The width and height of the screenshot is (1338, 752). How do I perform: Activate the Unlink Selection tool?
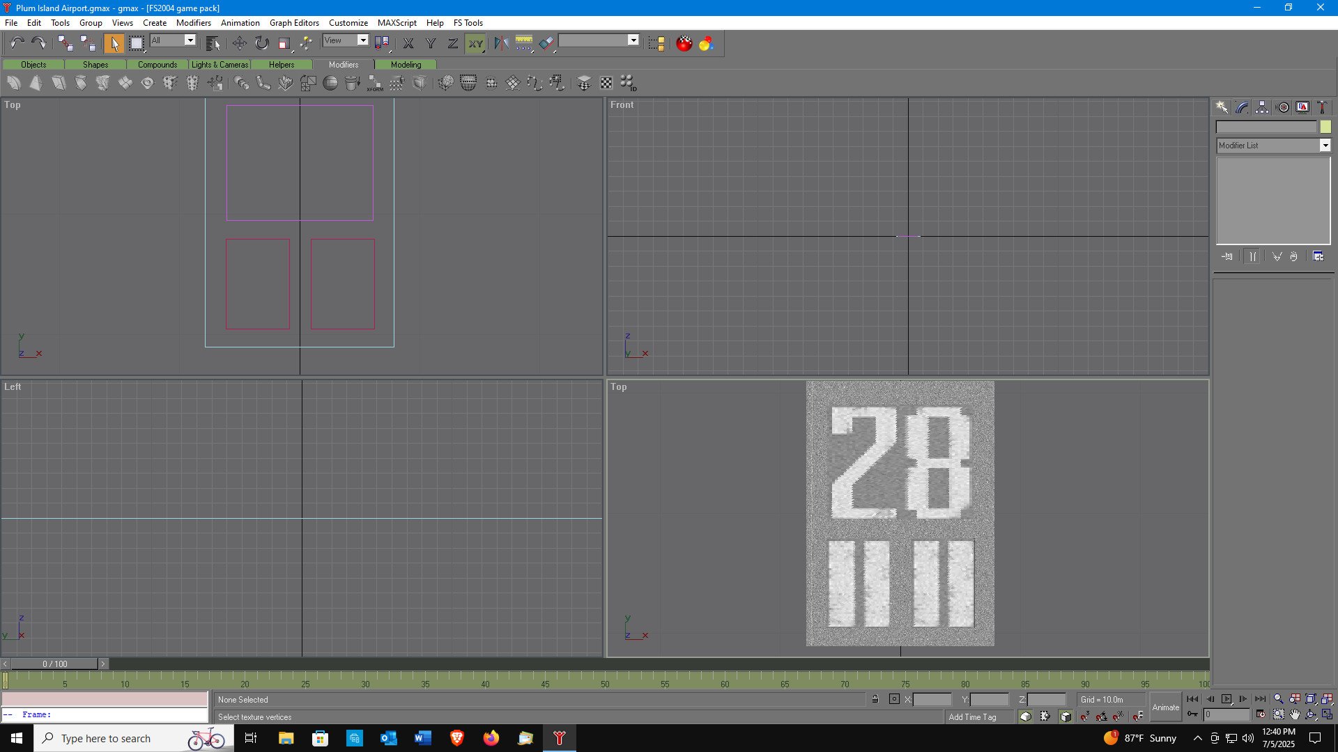click(x=88, y=43)
